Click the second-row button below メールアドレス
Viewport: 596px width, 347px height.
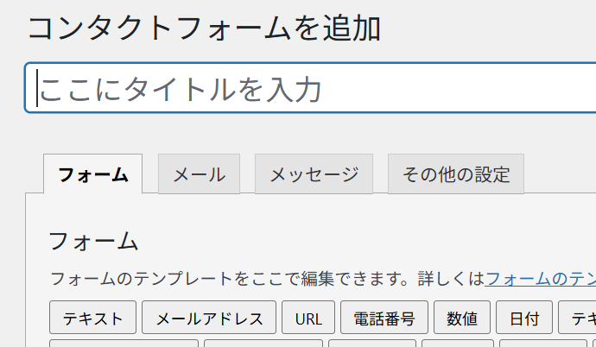[263, 344]
